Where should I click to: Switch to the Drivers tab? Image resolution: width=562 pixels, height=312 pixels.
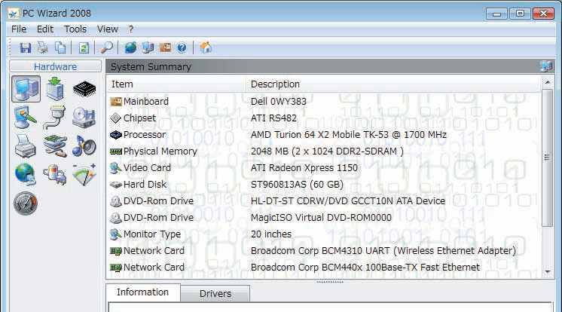pyautogui.click(x=215, y=294)
